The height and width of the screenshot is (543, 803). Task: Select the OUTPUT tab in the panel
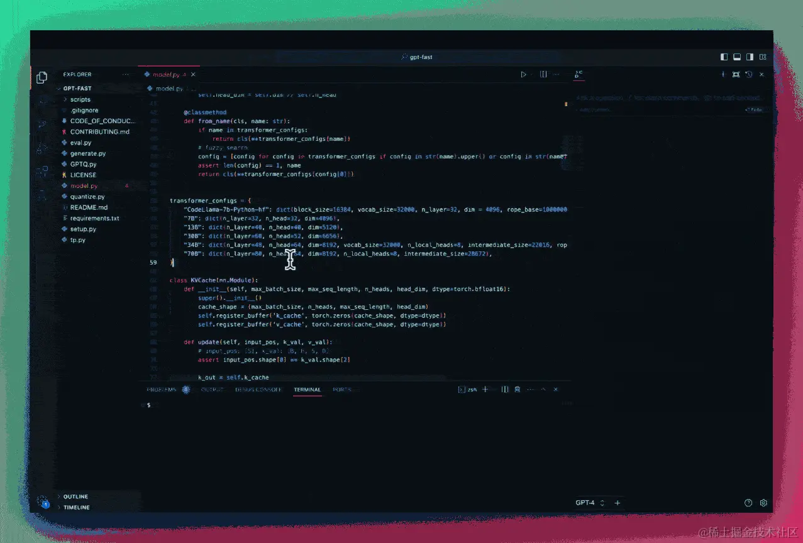tap(212, 389)
